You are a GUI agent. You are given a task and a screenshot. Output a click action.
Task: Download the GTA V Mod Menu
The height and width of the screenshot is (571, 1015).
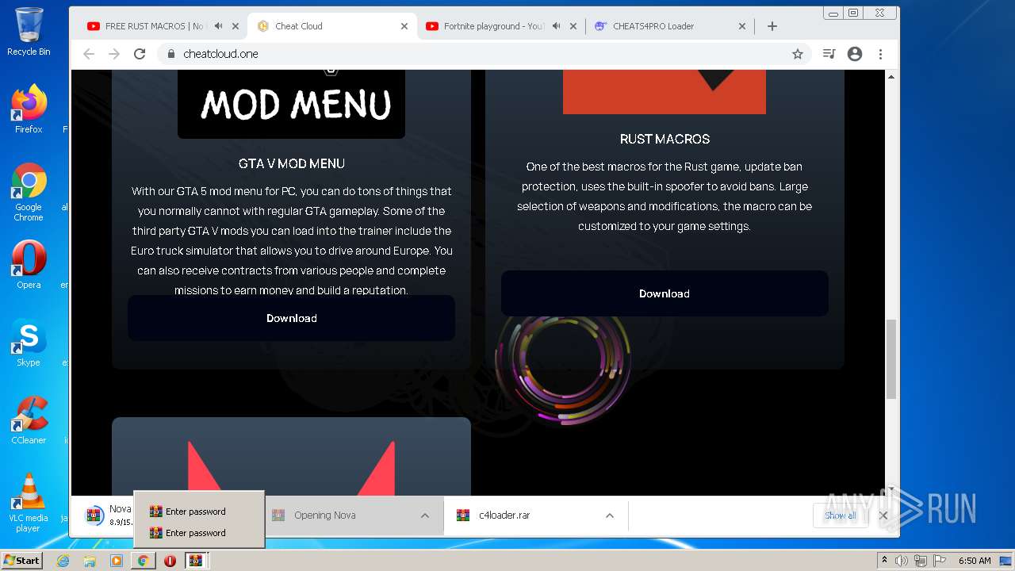[x=292, y=318]
